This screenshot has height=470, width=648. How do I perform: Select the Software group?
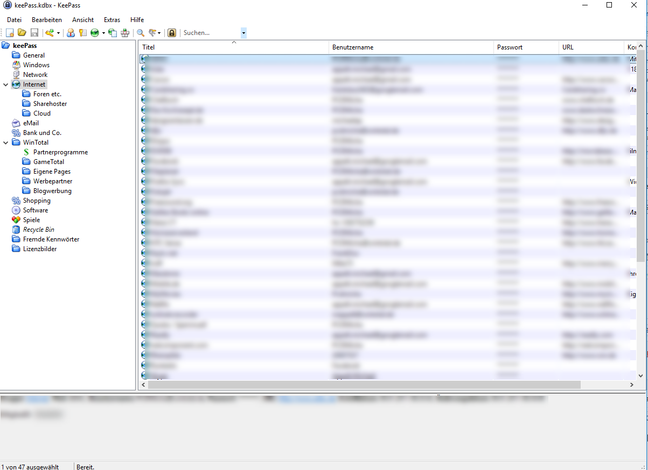point(36,210)
